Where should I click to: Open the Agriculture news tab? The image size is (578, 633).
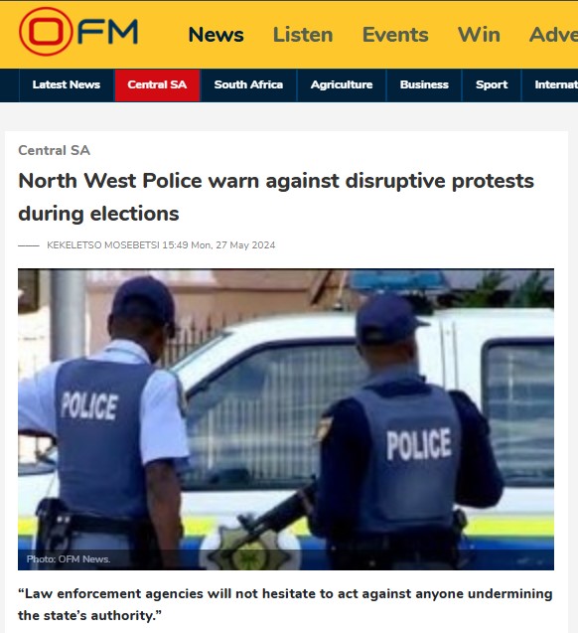point(342,84)
